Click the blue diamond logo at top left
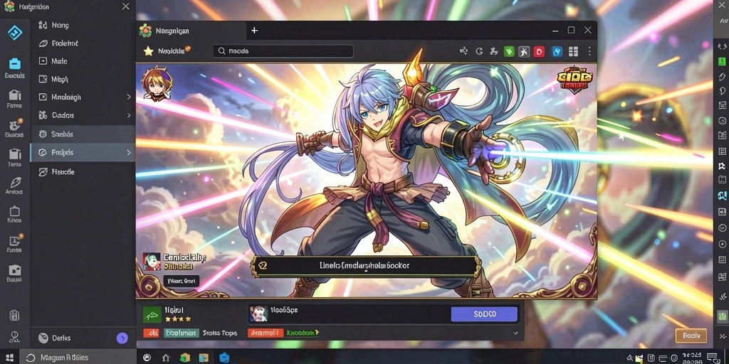Image resolution: width=729 pixels, height=364 pixels. pos(15,33)
